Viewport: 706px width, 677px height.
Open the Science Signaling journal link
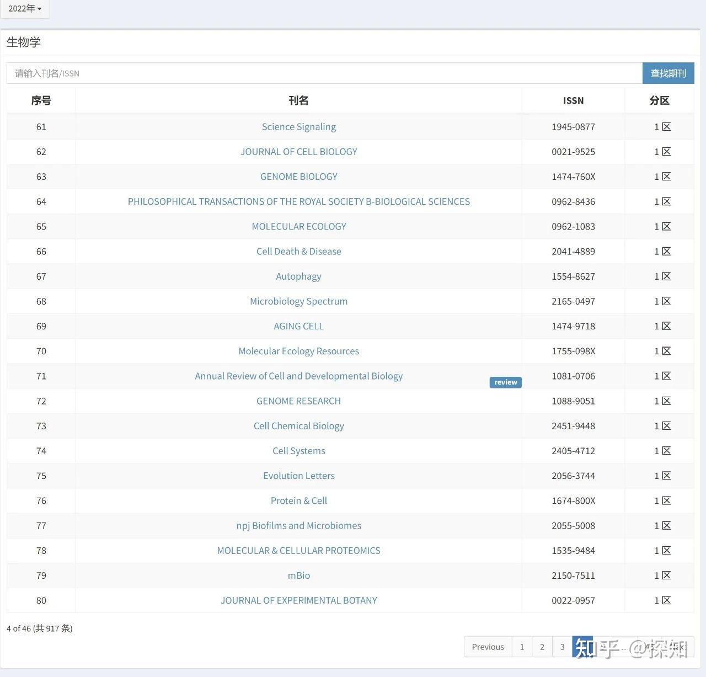[299, 127]
